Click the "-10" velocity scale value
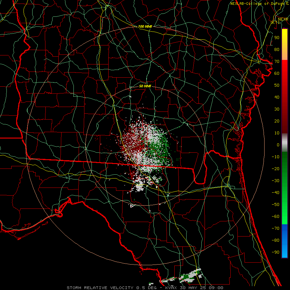The height and width of the screenshot is (290, 290). tap(275, 157)
